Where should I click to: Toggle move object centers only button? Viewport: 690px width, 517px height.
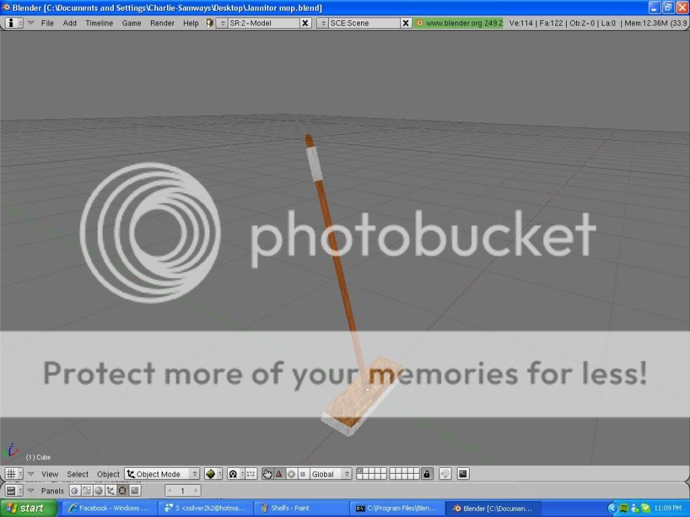[x=251, y=474]
